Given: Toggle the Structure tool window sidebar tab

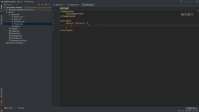Looking at the screenshot, I should tap(1, 20).
